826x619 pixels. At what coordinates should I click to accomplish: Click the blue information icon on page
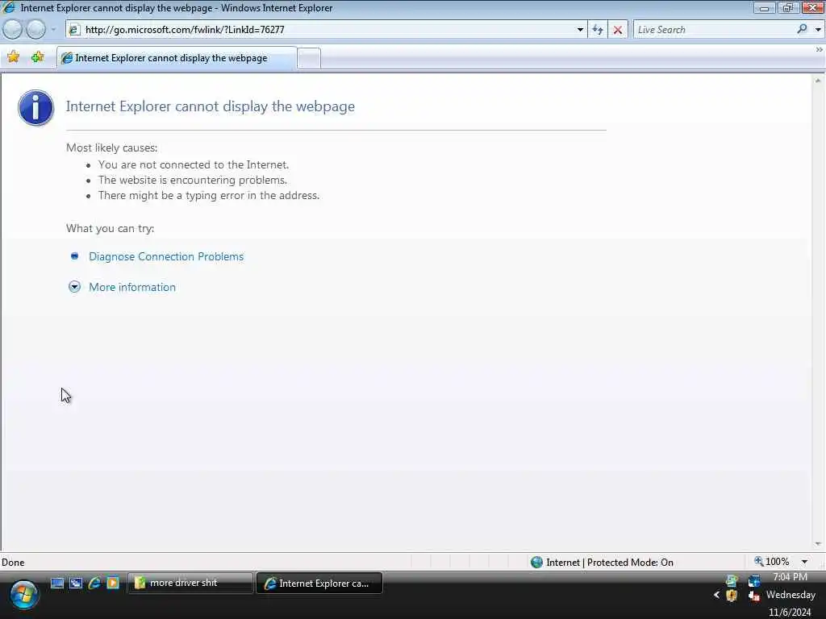pos(35,108)
